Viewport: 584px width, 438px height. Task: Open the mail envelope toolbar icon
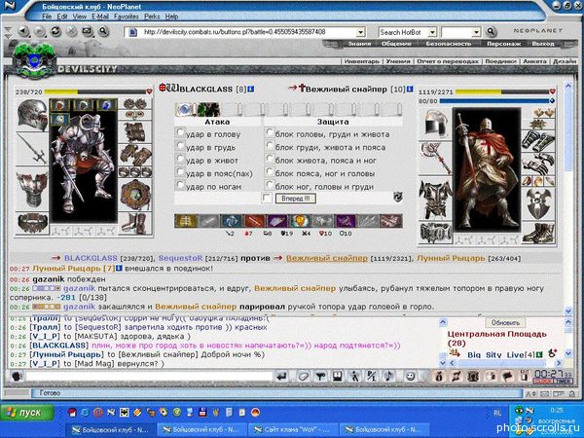pos(88,31)
